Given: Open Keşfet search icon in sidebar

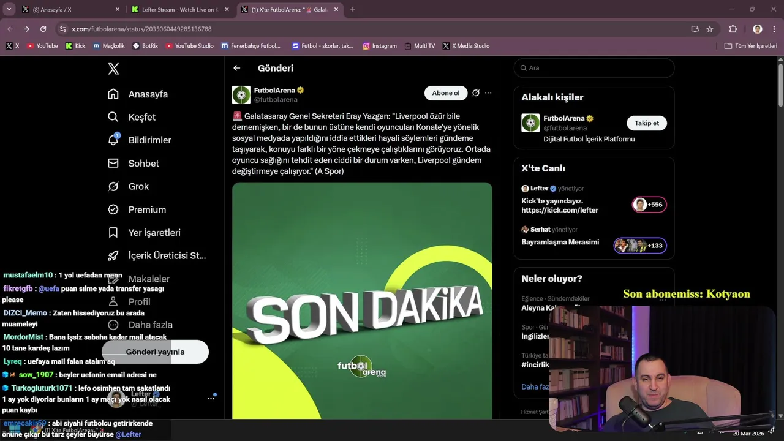Looking at the screenshot, I should (113, 117).
